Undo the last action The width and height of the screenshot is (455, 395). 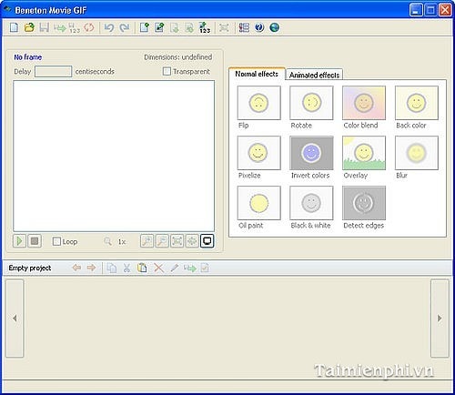click(x=109, y=27)
